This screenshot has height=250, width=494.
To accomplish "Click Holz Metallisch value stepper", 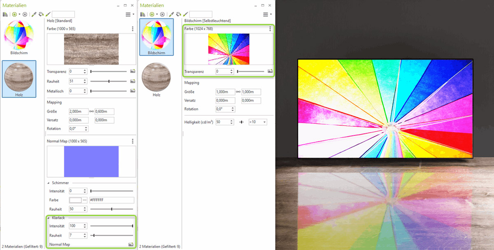I will [78, 91].
